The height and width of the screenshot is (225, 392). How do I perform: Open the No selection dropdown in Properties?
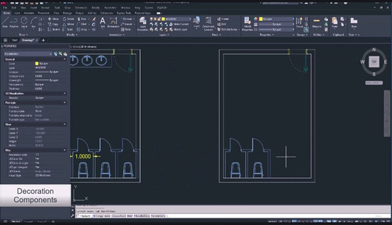pyautogui.click(x=28, y=54)
